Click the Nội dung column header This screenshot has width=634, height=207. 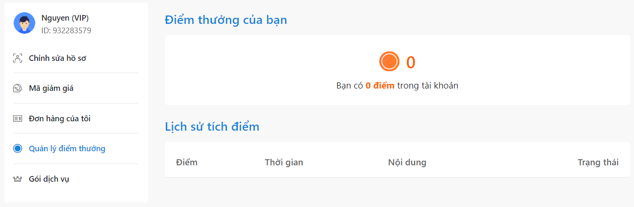point(407,163)
